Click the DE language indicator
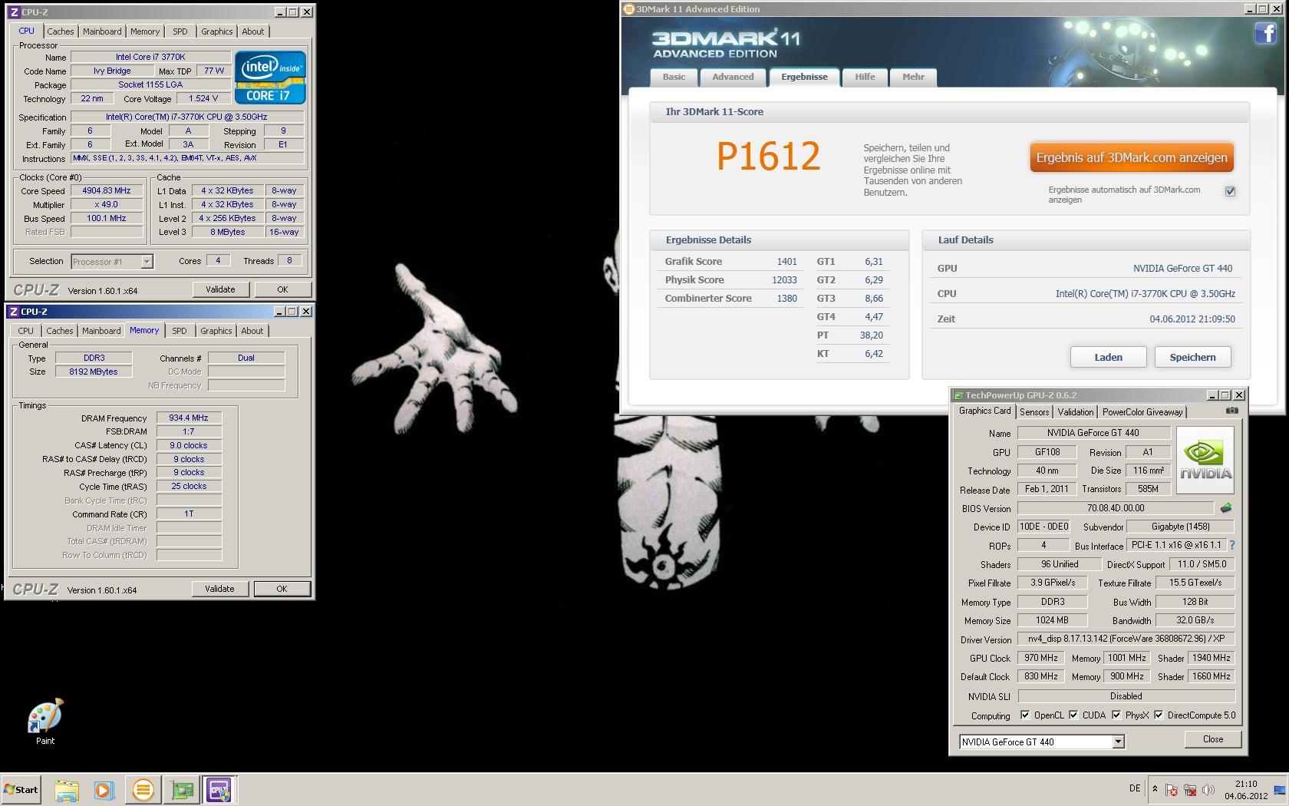Screen dimensions: 1289x806 point(1135,788)
